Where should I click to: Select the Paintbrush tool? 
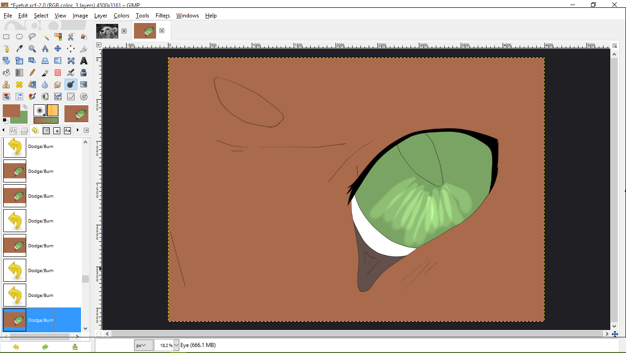pyautogui.click(x=45, y=73)
